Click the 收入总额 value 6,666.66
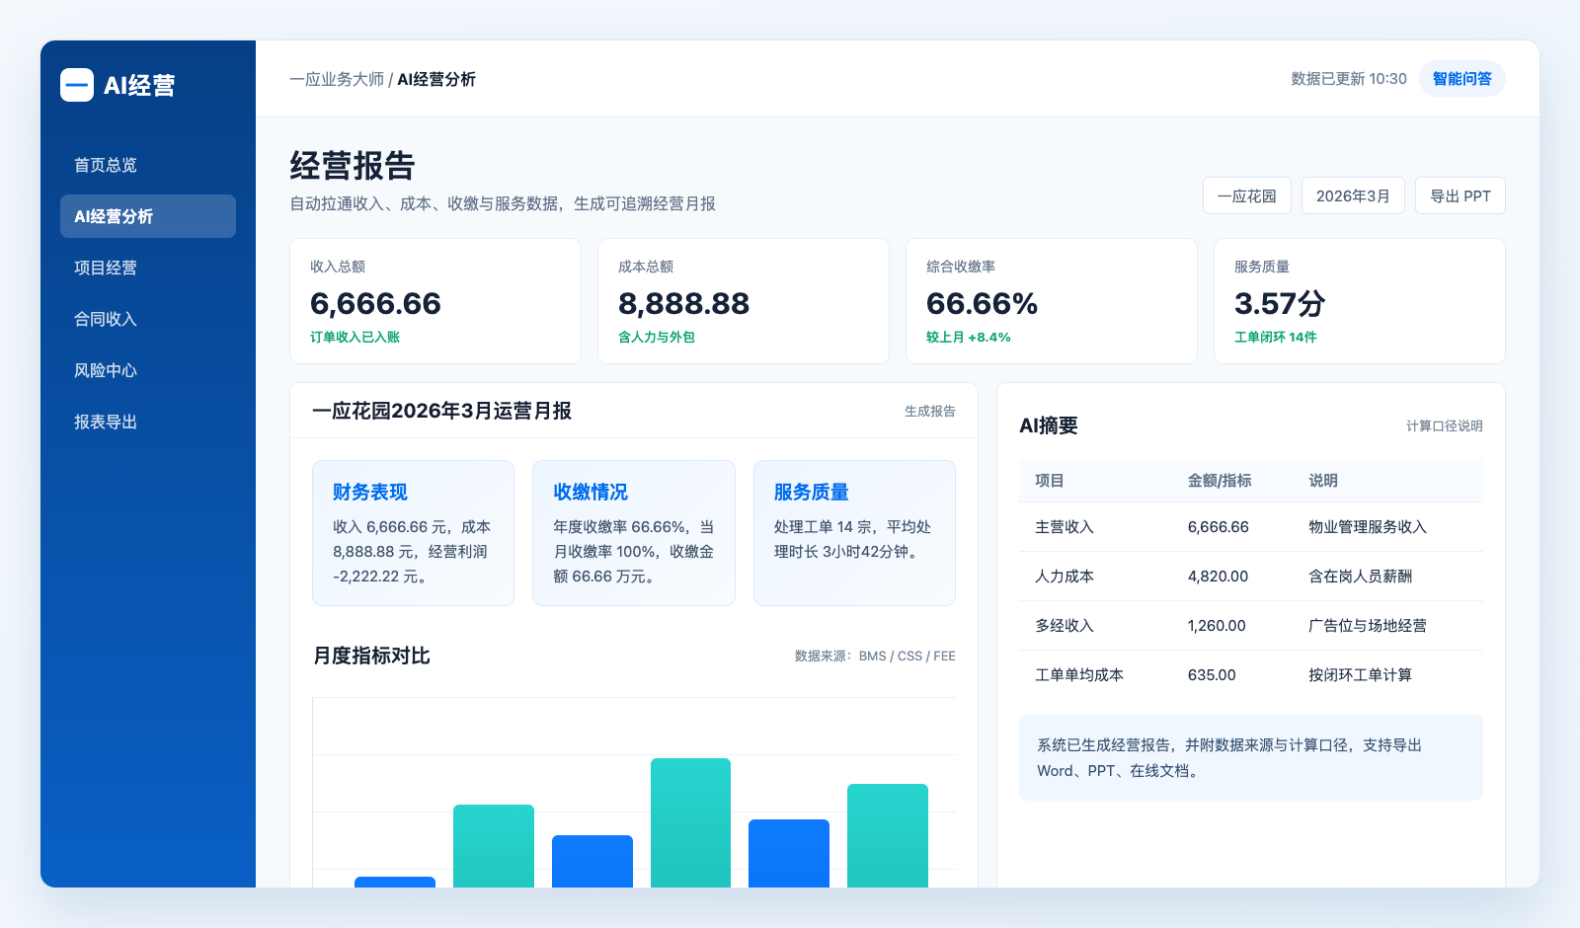This screenshot has height=928, width=1580. coord(375,303)
